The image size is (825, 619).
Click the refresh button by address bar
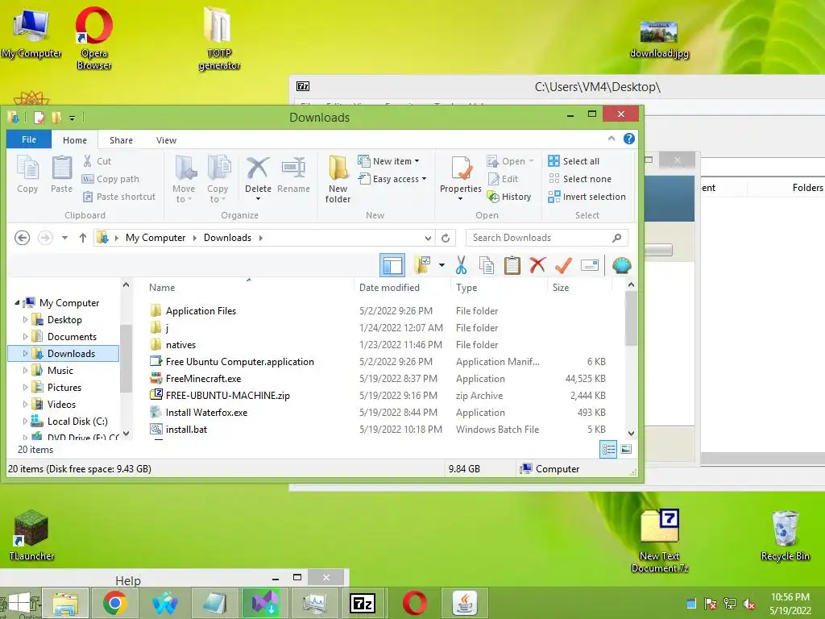click(x=446, y=238)
